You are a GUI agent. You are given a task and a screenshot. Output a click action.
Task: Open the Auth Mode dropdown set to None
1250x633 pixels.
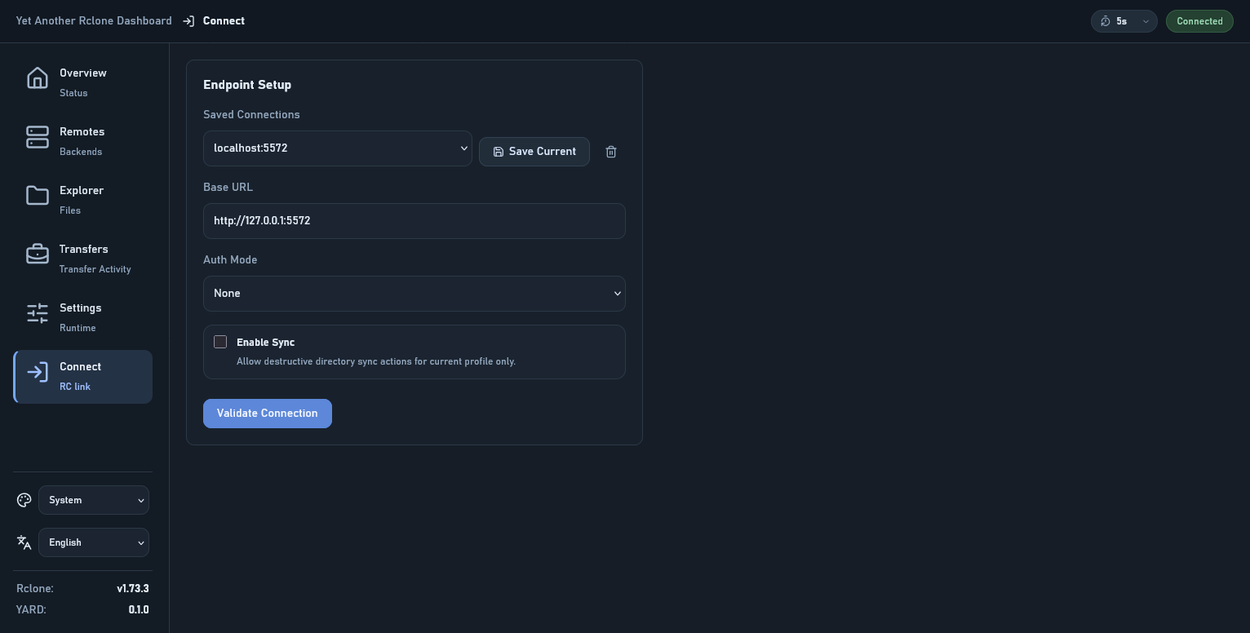click(414, 294)
